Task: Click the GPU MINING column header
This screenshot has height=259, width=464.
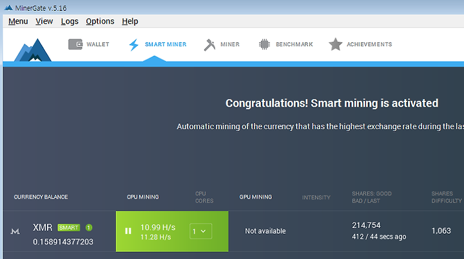Action: point(256,197)
